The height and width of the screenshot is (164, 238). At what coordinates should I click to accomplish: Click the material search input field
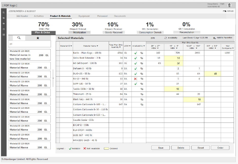tap(30, 44)
